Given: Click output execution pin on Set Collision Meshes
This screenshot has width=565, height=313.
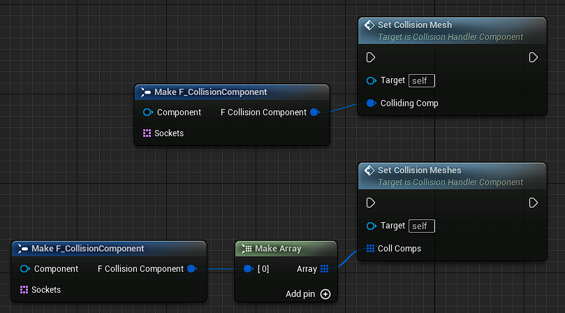Looking at the screenshot, I should 533,203.
